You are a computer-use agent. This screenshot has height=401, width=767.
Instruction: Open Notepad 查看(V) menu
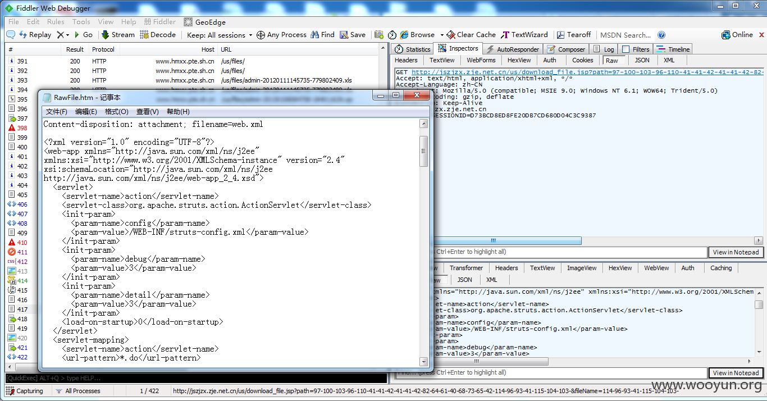coord(147,112)
